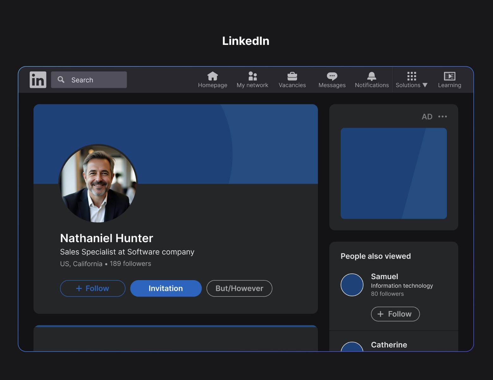Click the blue Invitation button

click(166, 288)
